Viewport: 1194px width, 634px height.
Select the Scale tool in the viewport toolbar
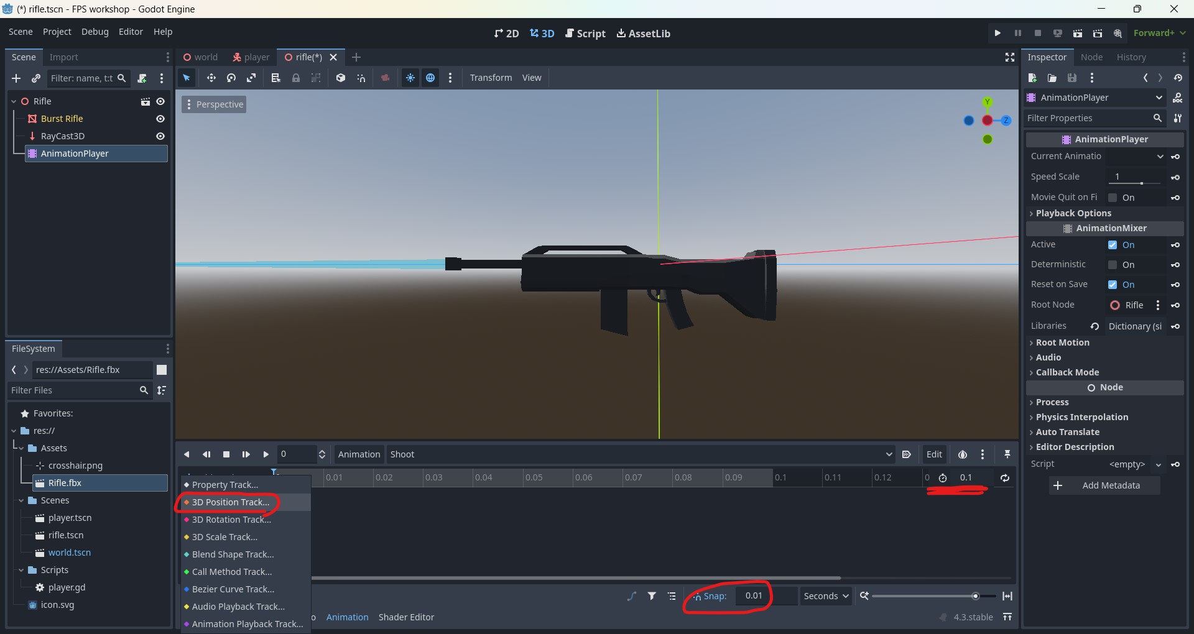tap(251, 78)
